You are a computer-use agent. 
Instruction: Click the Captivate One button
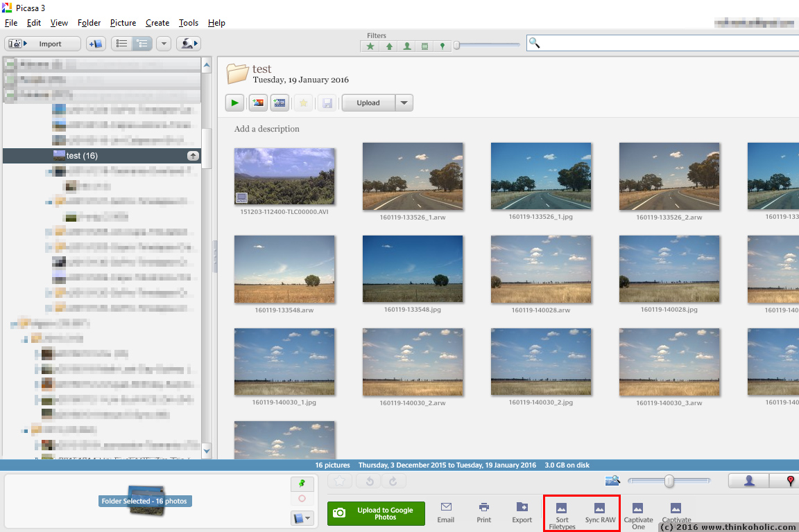coord(638,515)
